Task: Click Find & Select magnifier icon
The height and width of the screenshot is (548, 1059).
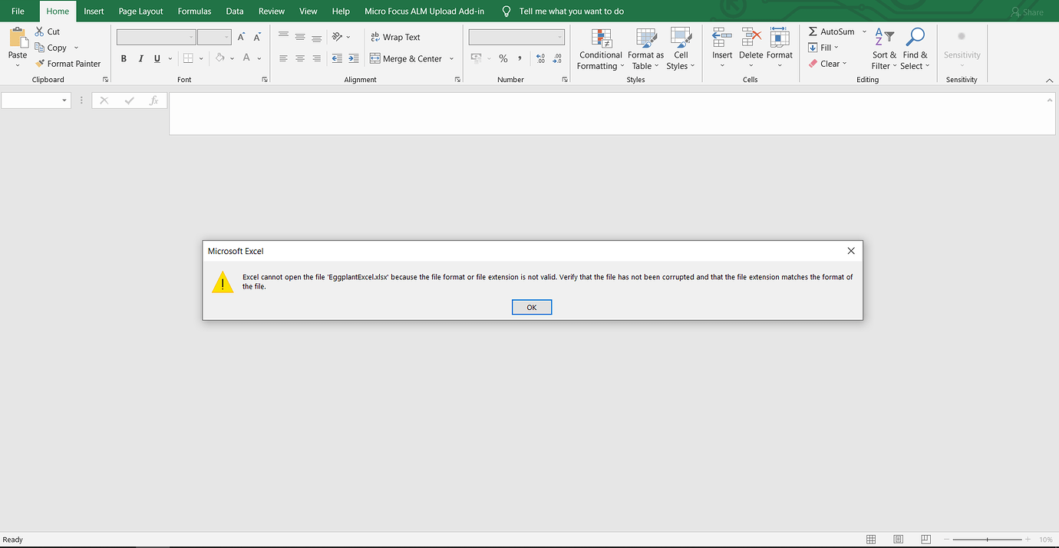Action: [915, 38]
